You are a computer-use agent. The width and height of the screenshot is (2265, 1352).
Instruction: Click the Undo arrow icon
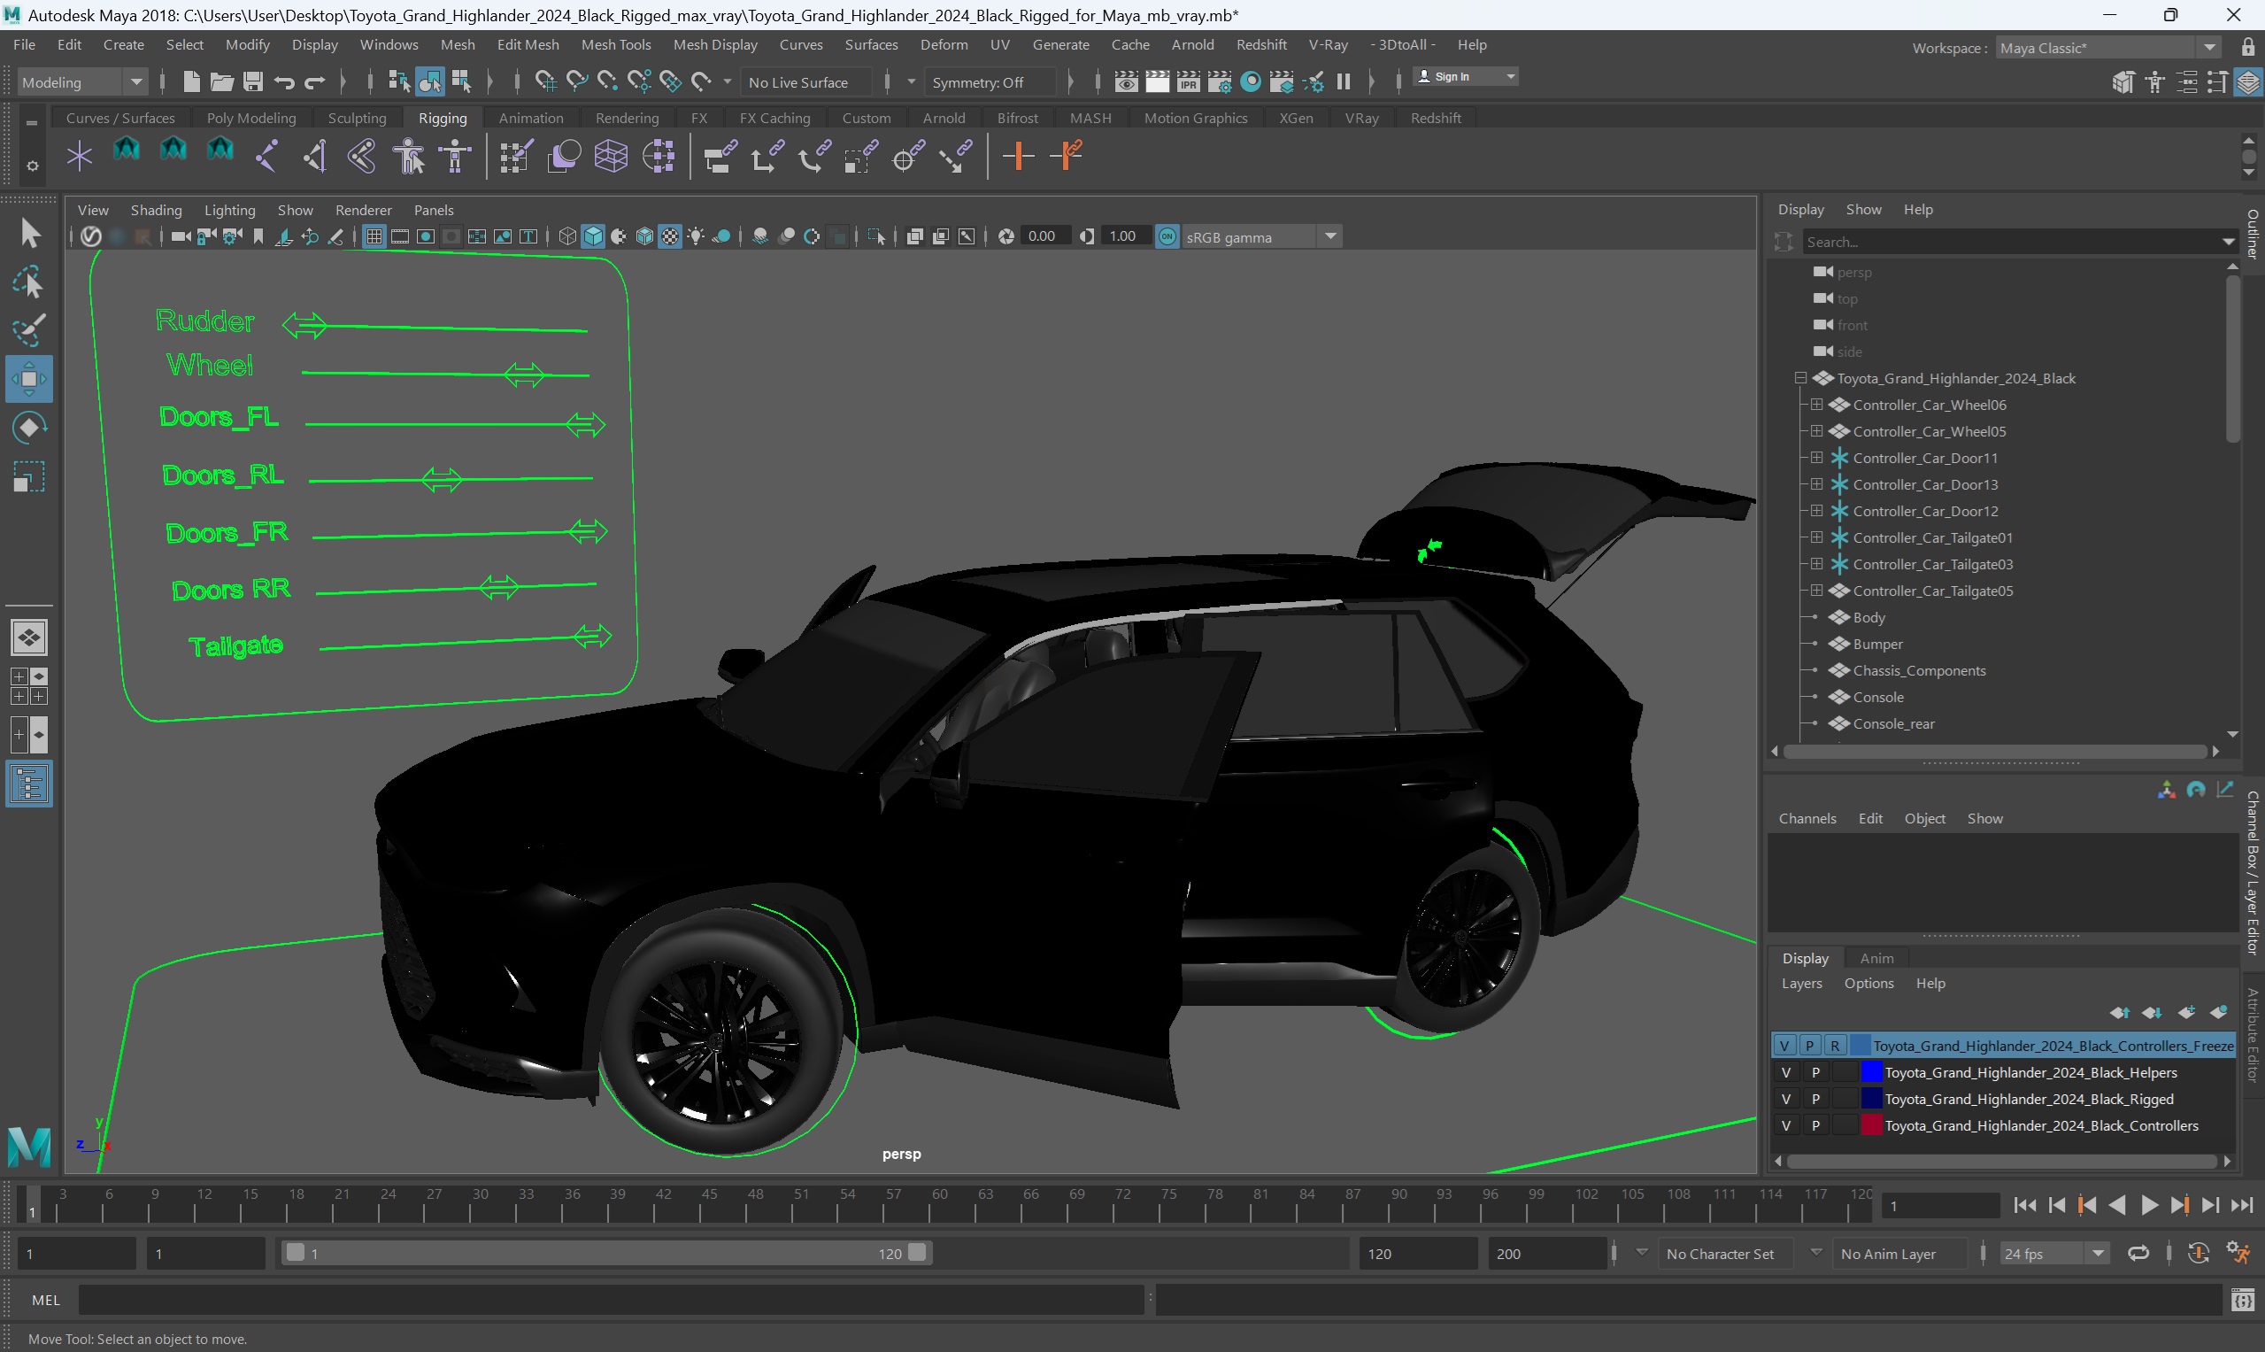tap(284, 82)
